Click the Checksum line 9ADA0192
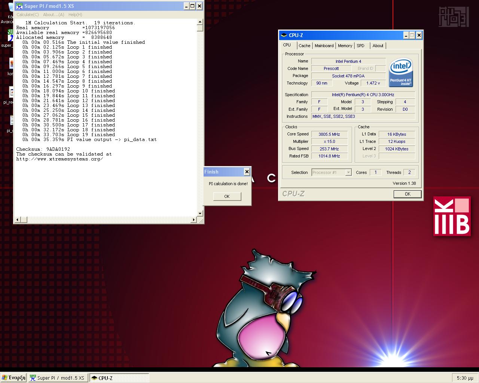This screenshot has height=383, width=479. [43, 149]
